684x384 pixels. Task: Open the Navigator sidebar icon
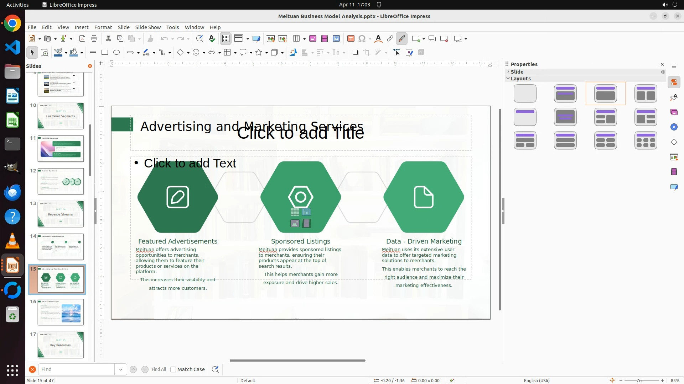point(674,127)
